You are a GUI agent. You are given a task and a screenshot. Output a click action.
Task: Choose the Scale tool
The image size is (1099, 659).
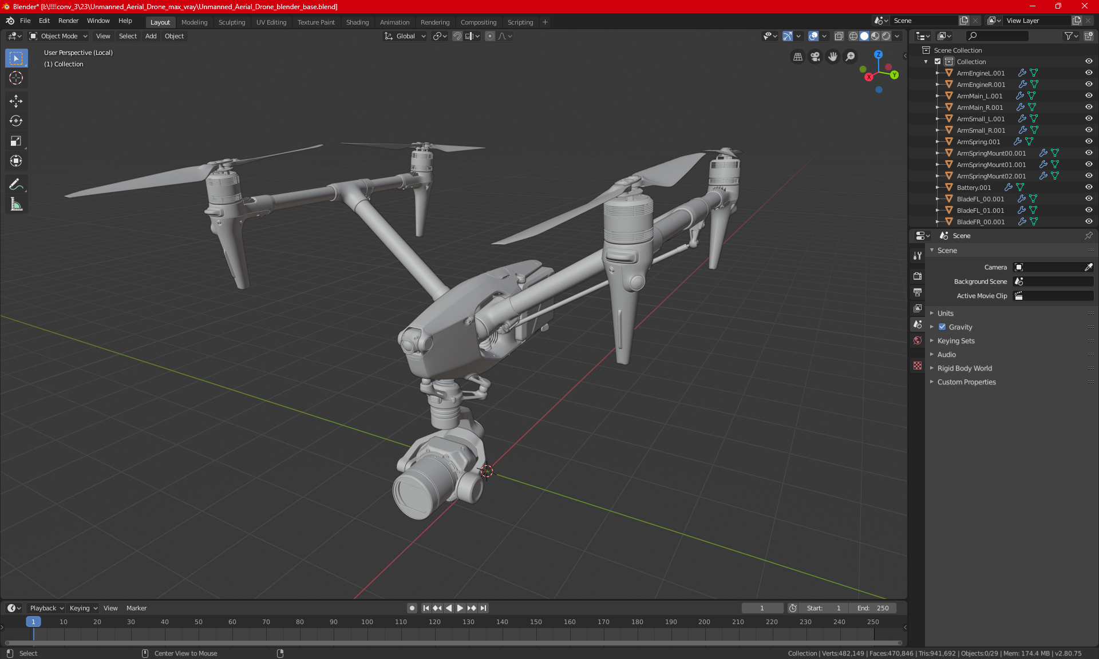16,141
